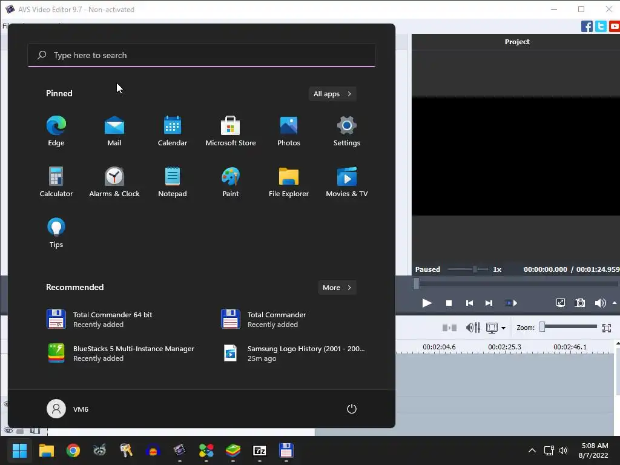Click the storyboard/timeline view icon
The image size is (620, 465).
coord(492,328)
